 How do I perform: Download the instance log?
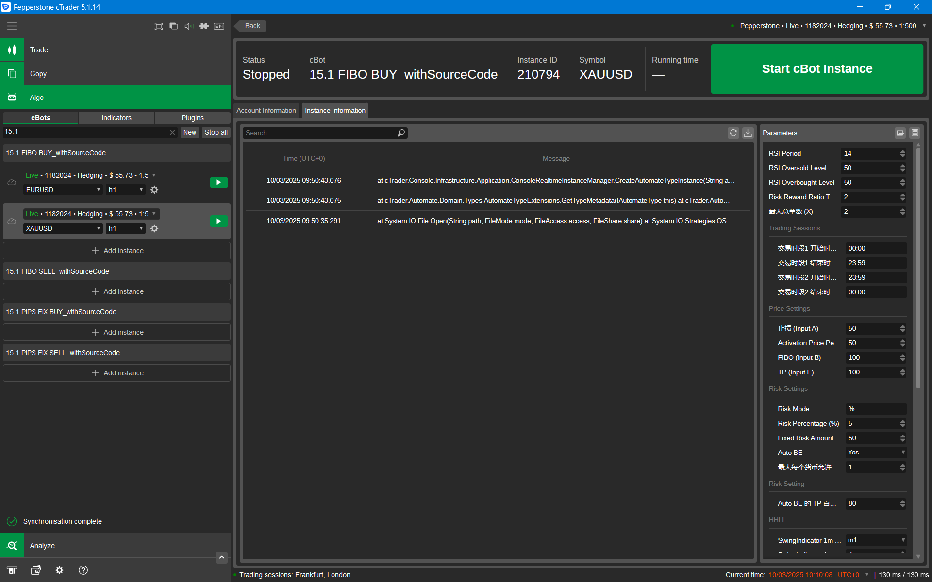(x=748, y=133)
